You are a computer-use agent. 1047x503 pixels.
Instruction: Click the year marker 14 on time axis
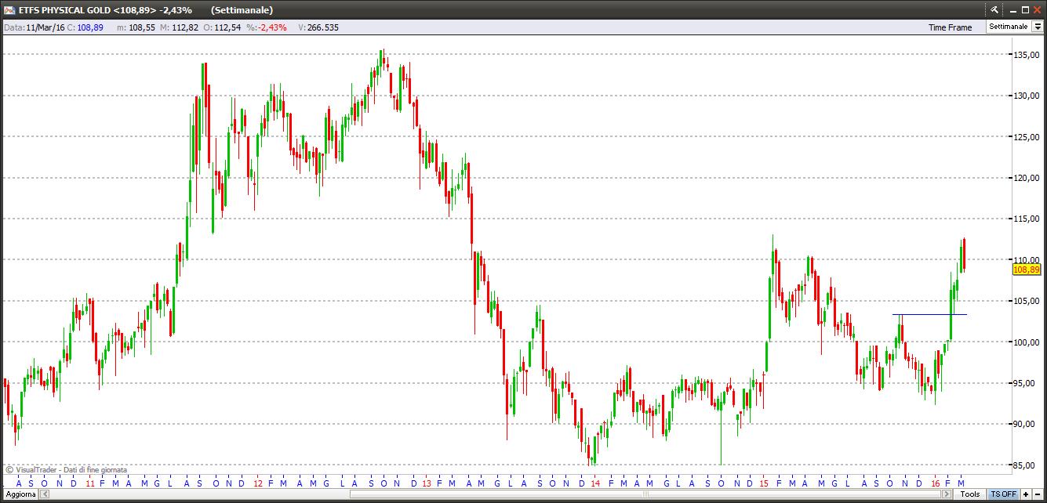point(595,483)
